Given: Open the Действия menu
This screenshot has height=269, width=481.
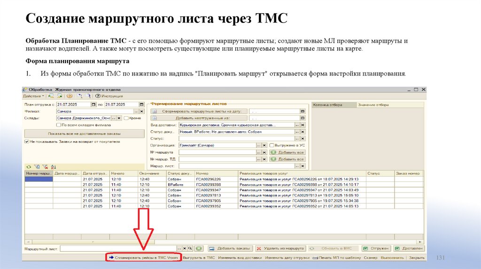Looking at the screenshot, I should (x=33, y=96).
